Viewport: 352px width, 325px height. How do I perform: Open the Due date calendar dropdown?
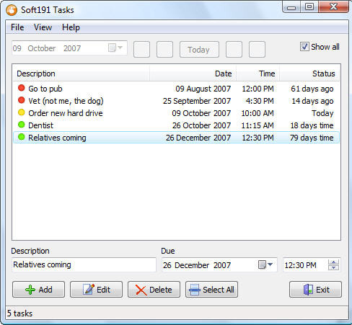(x=265, y=264)
